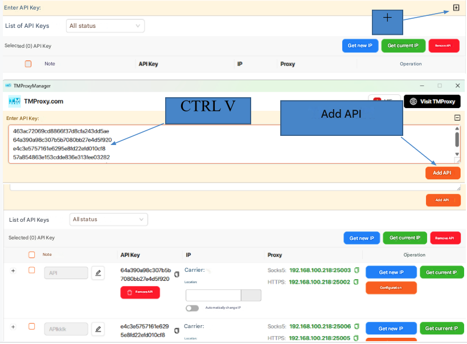Tick the select-all checkbox in top table
The image size is (467, 344).
[x=28, y=64]
